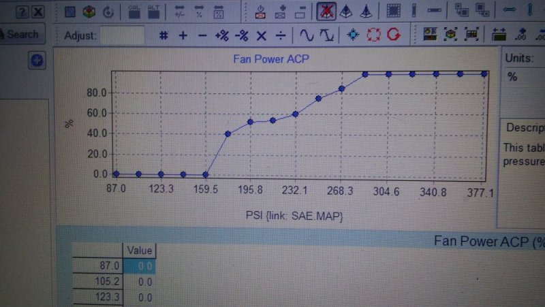
Task: Click the multicolored 3D cube icon
Action: pyautogui.click(x=89, y=12)
